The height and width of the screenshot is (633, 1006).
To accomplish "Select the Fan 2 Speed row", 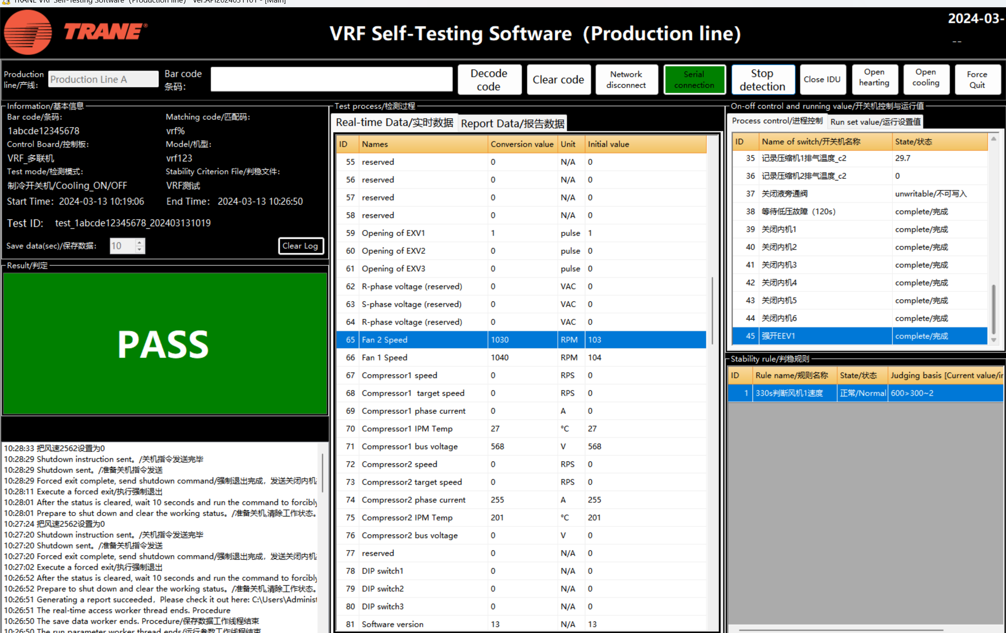I will [521, 340].
